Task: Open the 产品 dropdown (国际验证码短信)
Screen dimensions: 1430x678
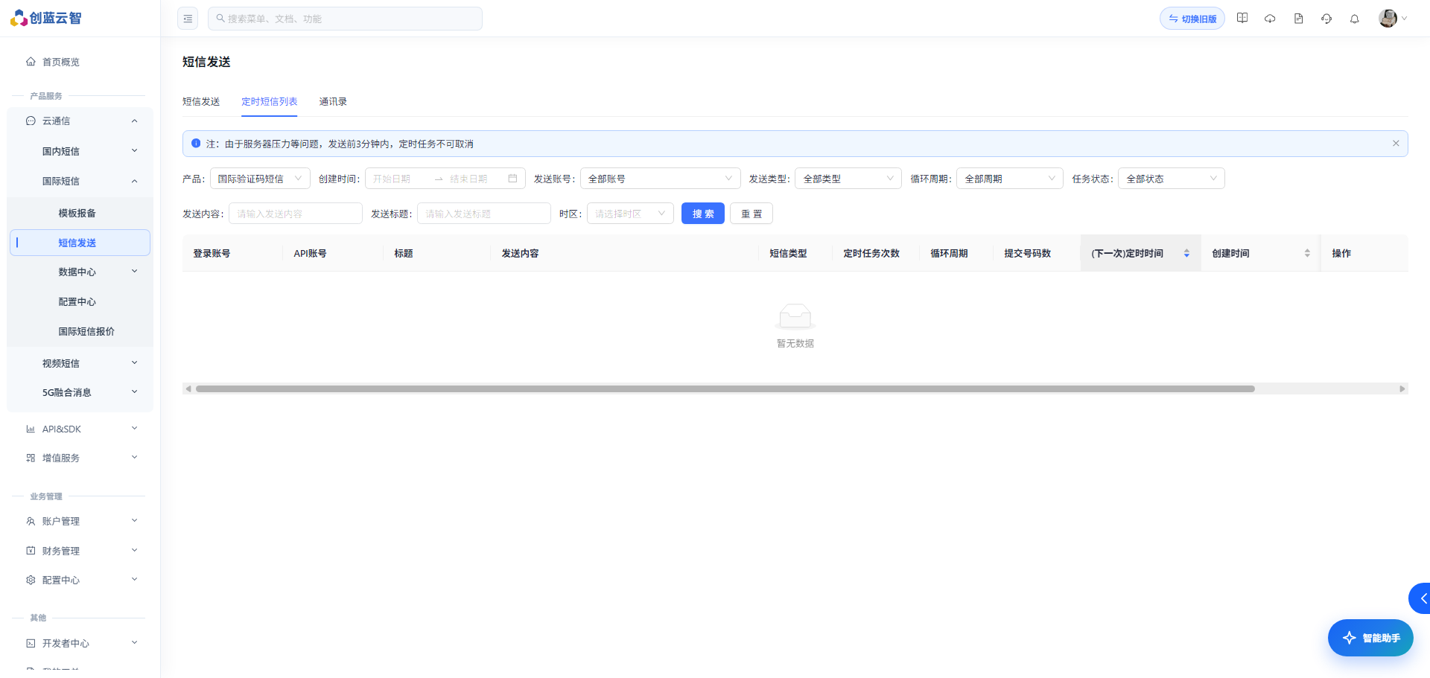Action: pos(260,179)
